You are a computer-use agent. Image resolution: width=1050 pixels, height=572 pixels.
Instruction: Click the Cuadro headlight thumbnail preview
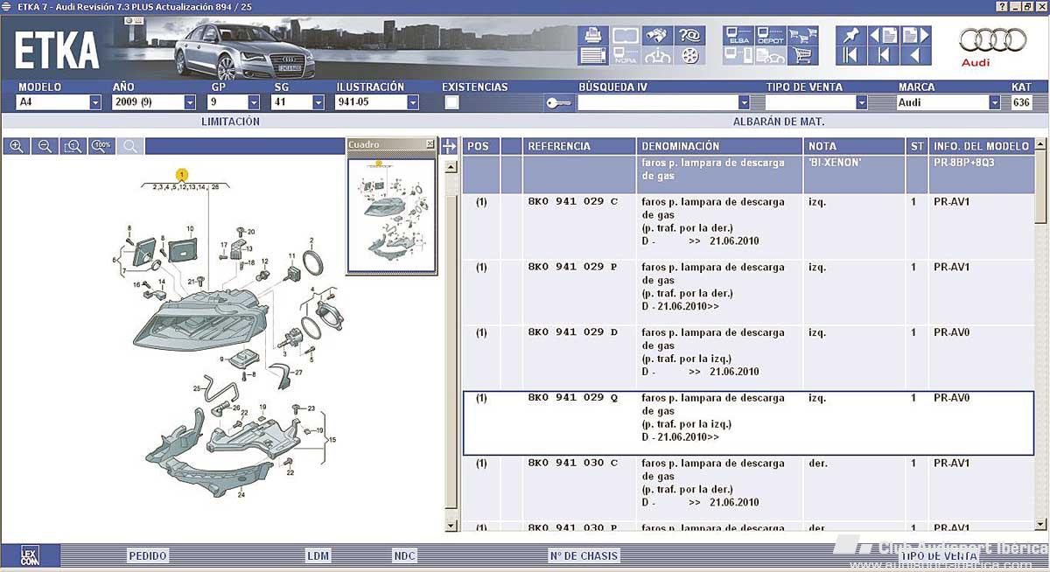pyautogui.click(x=392, y=214)
